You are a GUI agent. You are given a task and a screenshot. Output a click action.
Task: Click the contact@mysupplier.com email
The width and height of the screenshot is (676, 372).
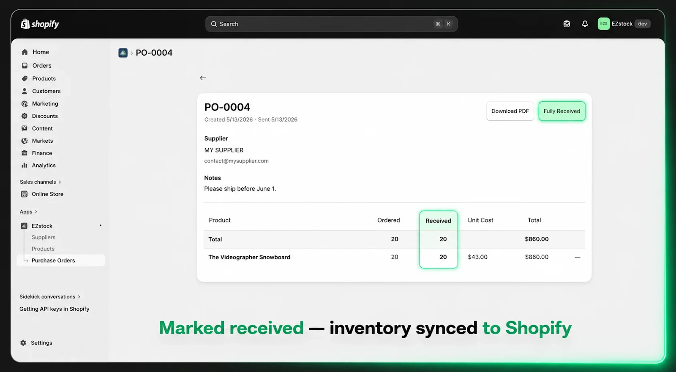tap(236, 161)
